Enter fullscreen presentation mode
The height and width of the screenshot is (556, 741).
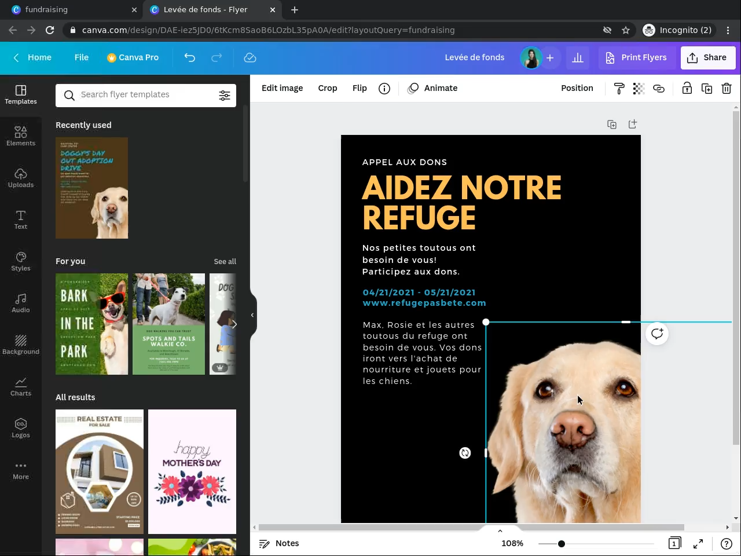tap(698, 543)
